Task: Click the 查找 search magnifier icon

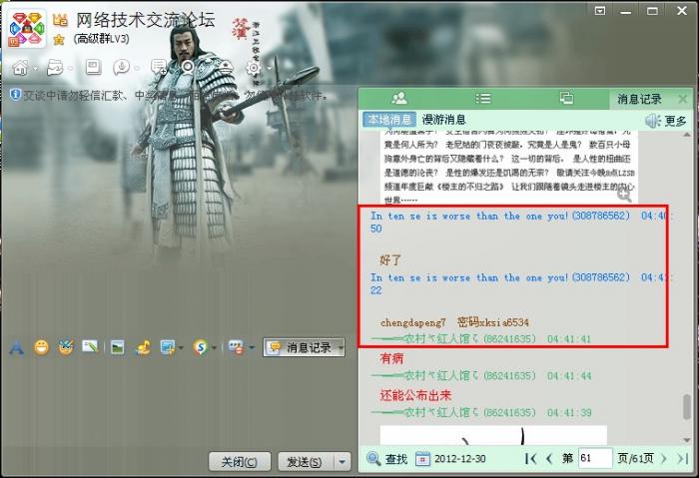Action: pos(373,458)
